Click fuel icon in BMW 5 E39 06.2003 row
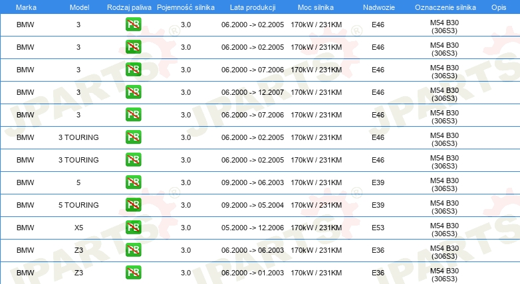520x284 pixels. pos(133,182)
